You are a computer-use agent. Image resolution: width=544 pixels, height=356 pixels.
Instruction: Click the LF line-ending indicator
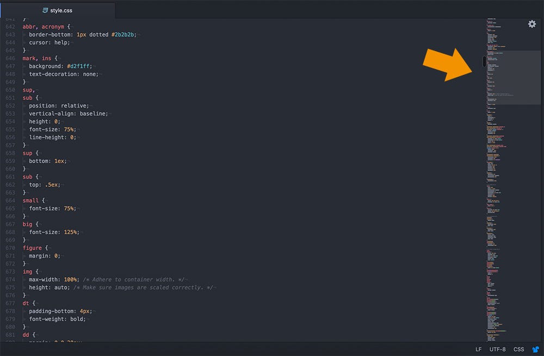click(478, 349)
